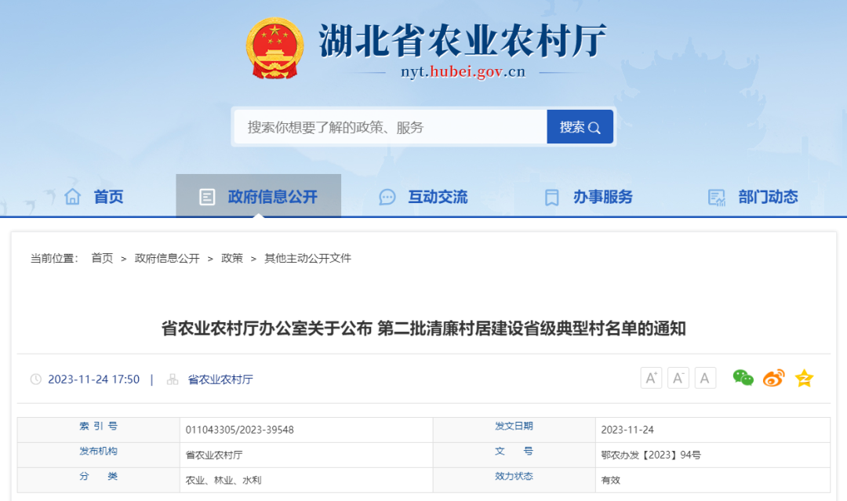Screen dimensions: 847x501
Task: Click the chat bubble icon beside 互动交流
Action: click(x=387, y=197)
